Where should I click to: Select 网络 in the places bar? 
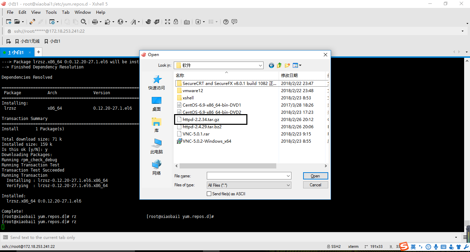point(157,168)
